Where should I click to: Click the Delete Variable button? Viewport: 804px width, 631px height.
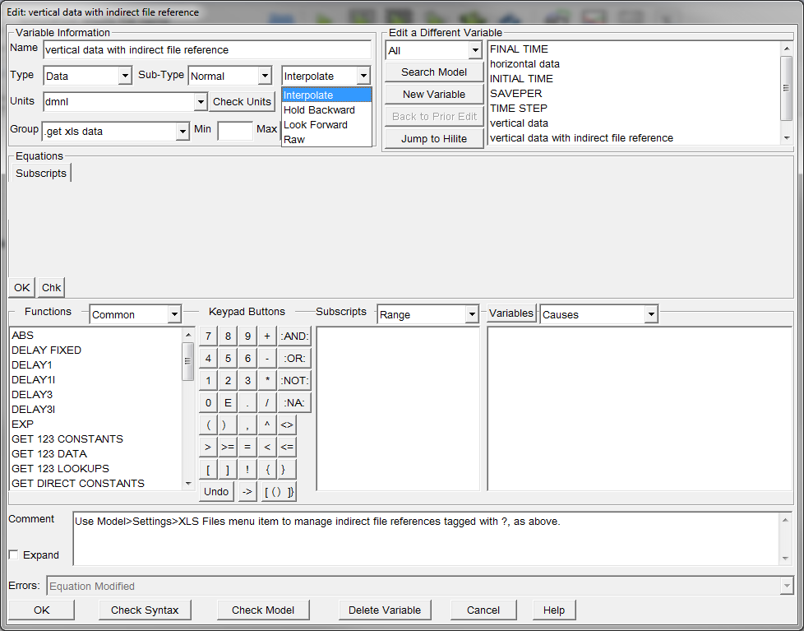point(385,610)
